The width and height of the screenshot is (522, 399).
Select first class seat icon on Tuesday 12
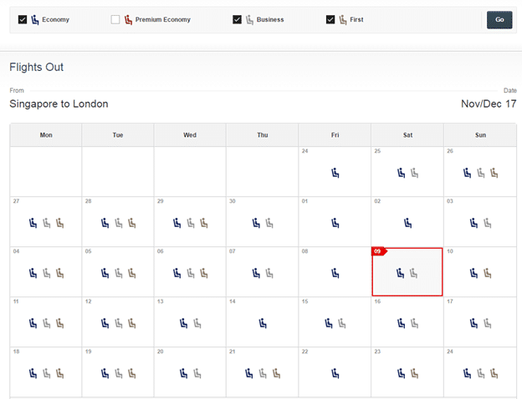[x=132, y=323]
